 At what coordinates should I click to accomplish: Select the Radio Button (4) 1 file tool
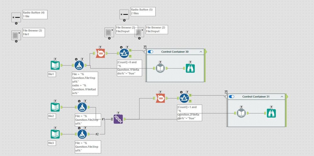(x=16, y=17)
